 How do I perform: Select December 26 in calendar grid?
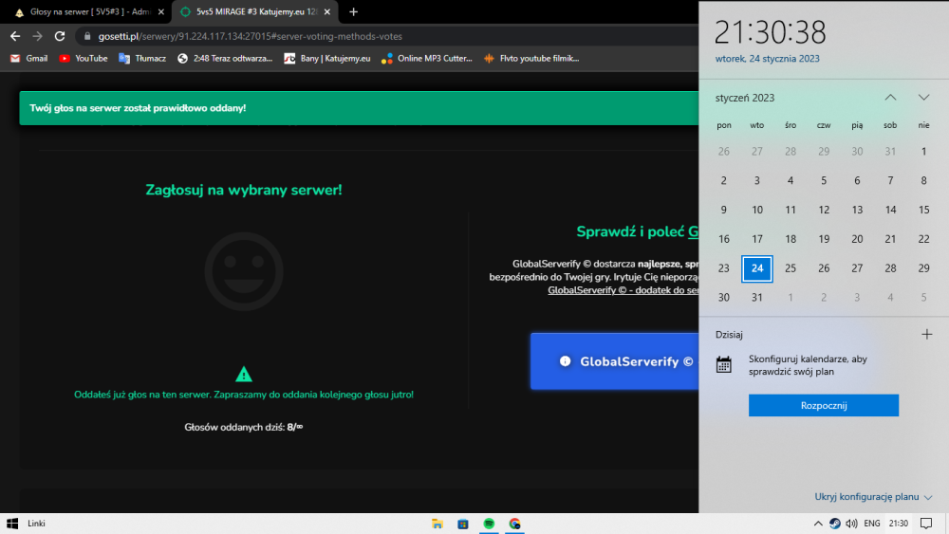pos(724,151)
